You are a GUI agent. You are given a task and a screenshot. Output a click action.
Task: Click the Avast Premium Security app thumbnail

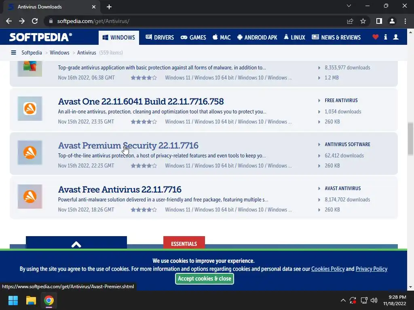tap(30, 153)
